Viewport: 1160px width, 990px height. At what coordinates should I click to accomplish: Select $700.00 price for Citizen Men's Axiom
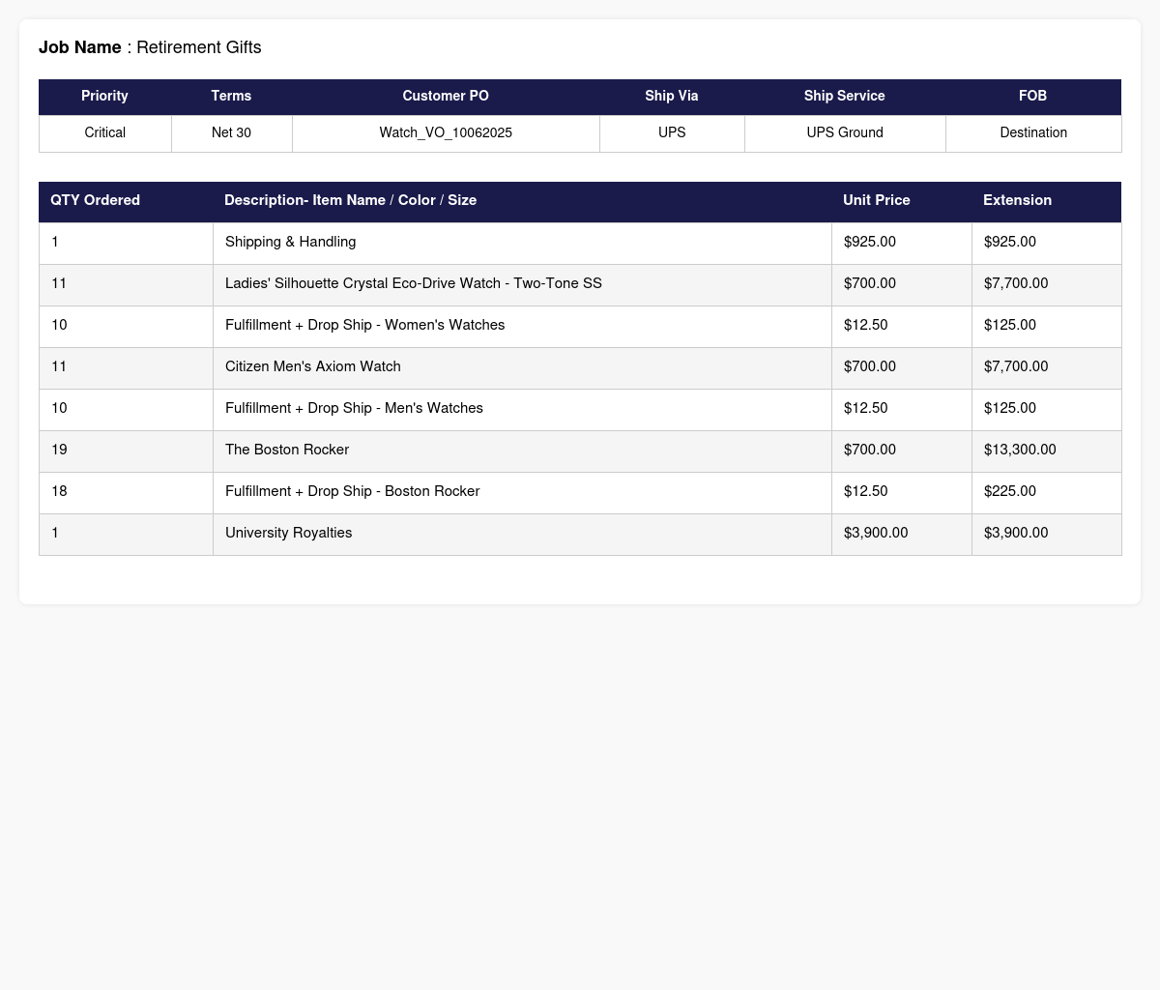902,367
